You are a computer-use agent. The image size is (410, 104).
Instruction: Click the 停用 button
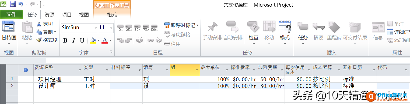pos(172,44)
